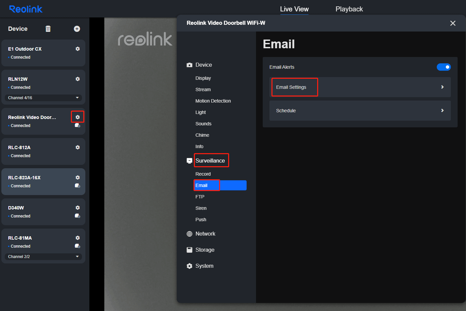This screenshot has height=311, width=466.
Task: Open Motion Detection settings
Action: click(x=213, y=101)
